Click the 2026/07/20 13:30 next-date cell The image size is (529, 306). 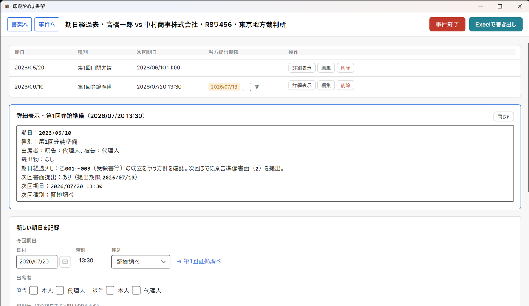tap(159, 87)
